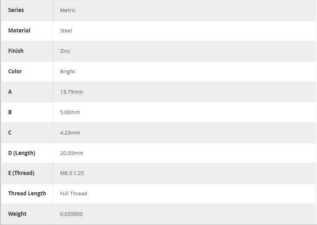Click the D (Length) label
The image size is (317, 225).
pyautogui.click(x=22, y=153)
